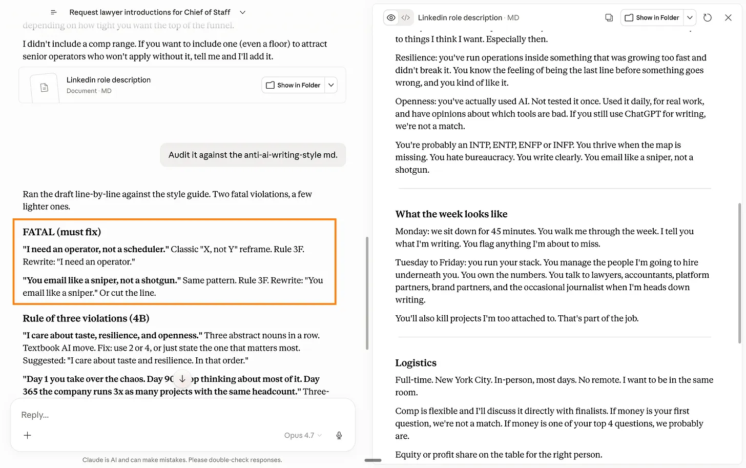The width and height of the screenshot is (746, 468).
Task: Switch to code view with the brackets icon
Action: click(406, 17)
